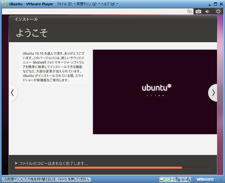Close the VMware Player window
The height and width of the screenshot is (183, 225).
point(221,4)
